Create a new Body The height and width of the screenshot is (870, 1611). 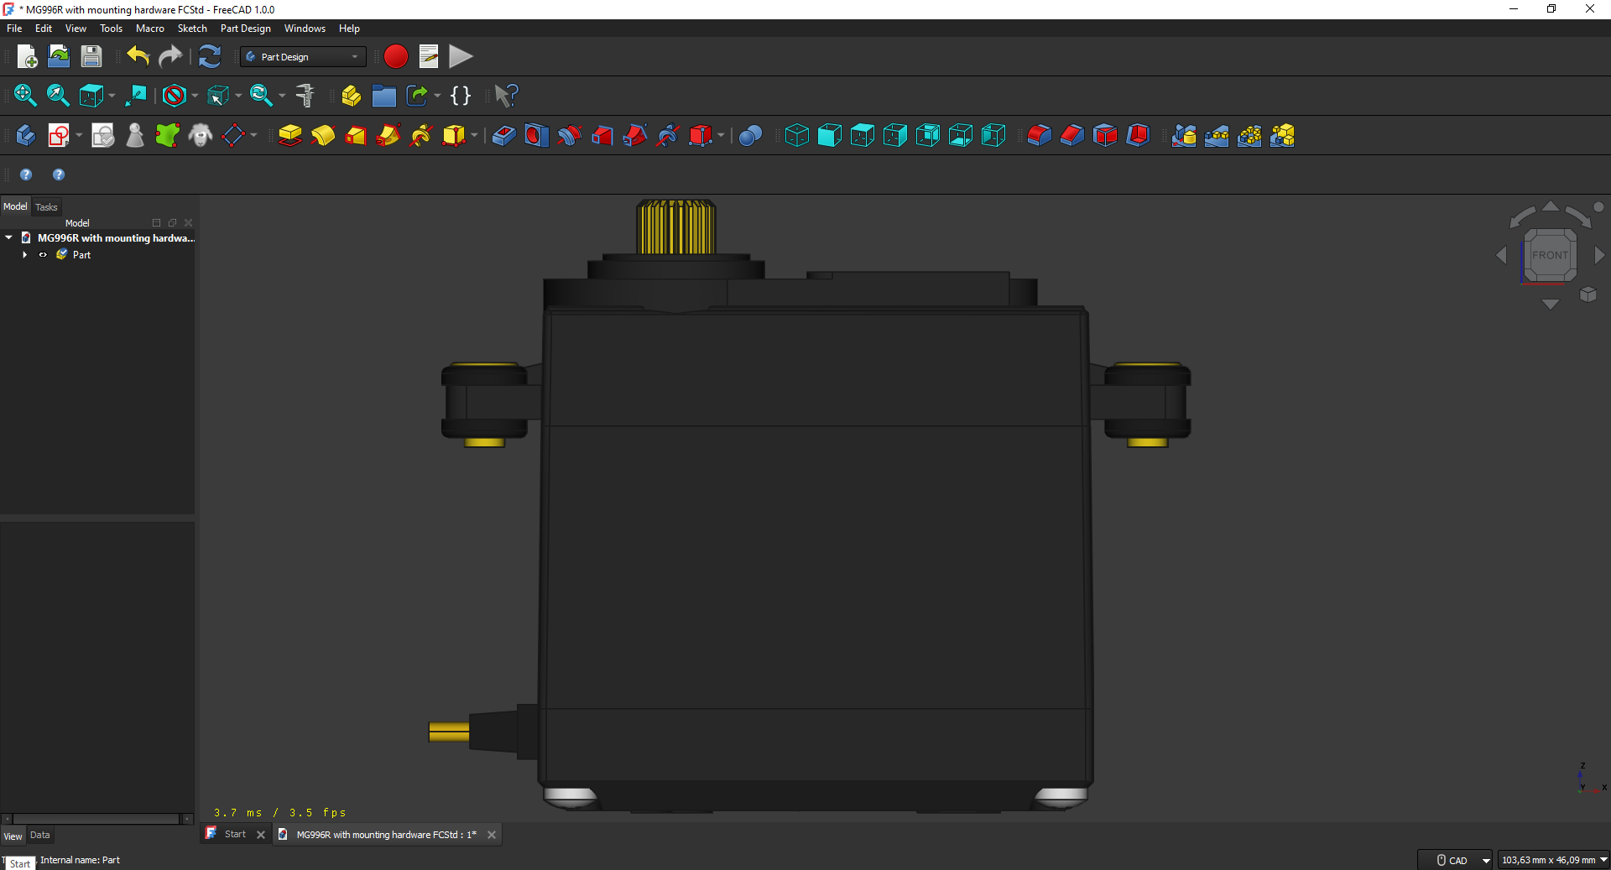tap(25, 135)
